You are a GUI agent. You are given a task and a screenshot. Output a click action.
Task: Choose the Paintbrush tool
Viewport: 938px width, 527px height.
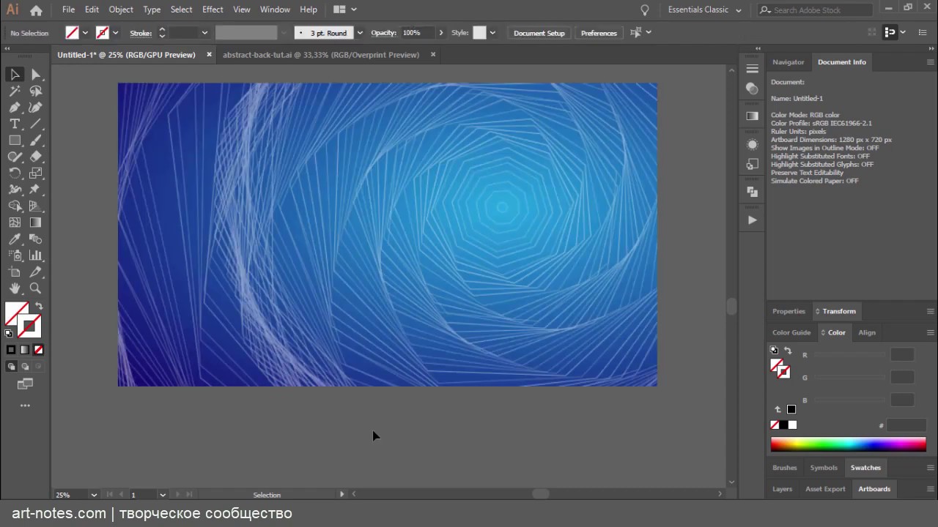coord(35,141)
